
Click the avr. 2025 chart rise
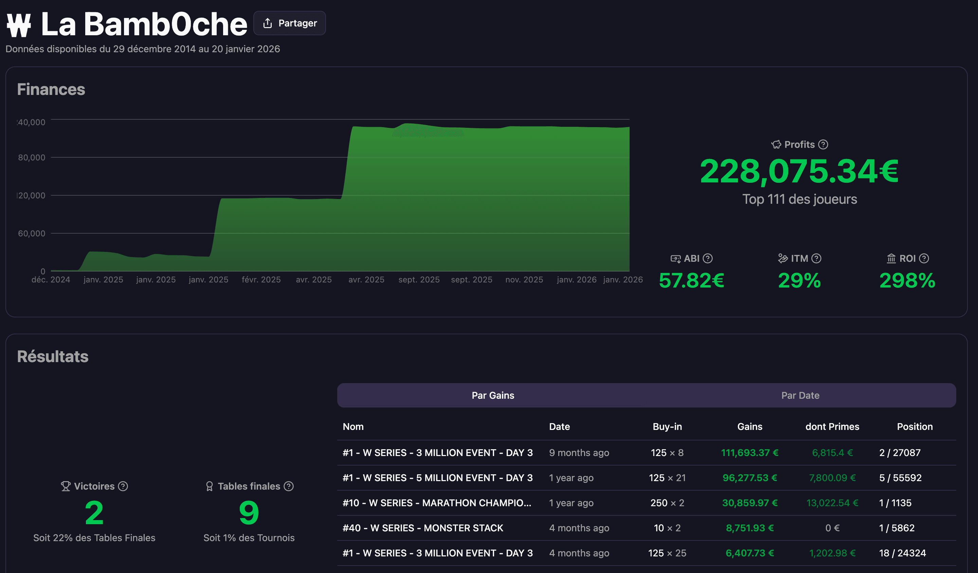point(347,163)
